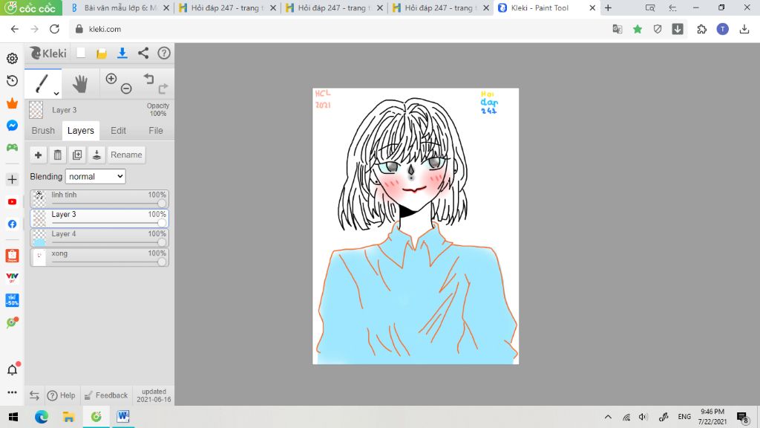Open translate page icon in address bar
The width and height of the screenshot is (760, 428).
pos(617,29)
